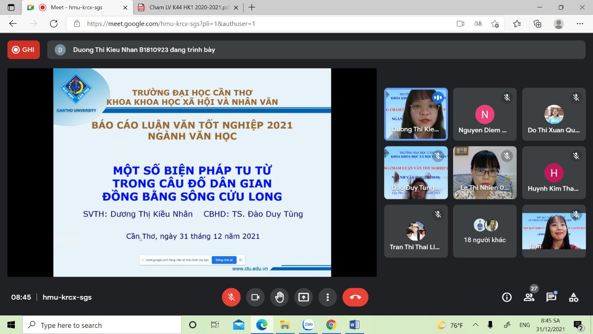Show hidden system tray icons

(475, 325)
